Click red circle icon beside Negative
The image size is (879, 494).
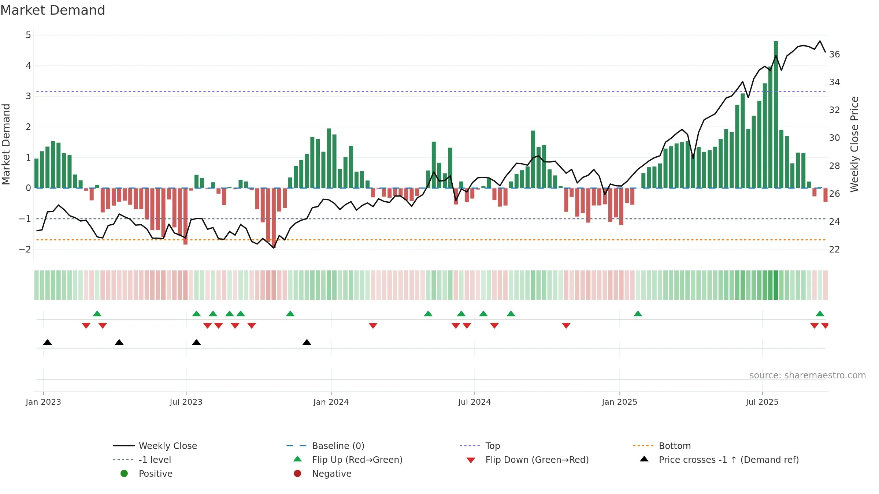point(297,474)
